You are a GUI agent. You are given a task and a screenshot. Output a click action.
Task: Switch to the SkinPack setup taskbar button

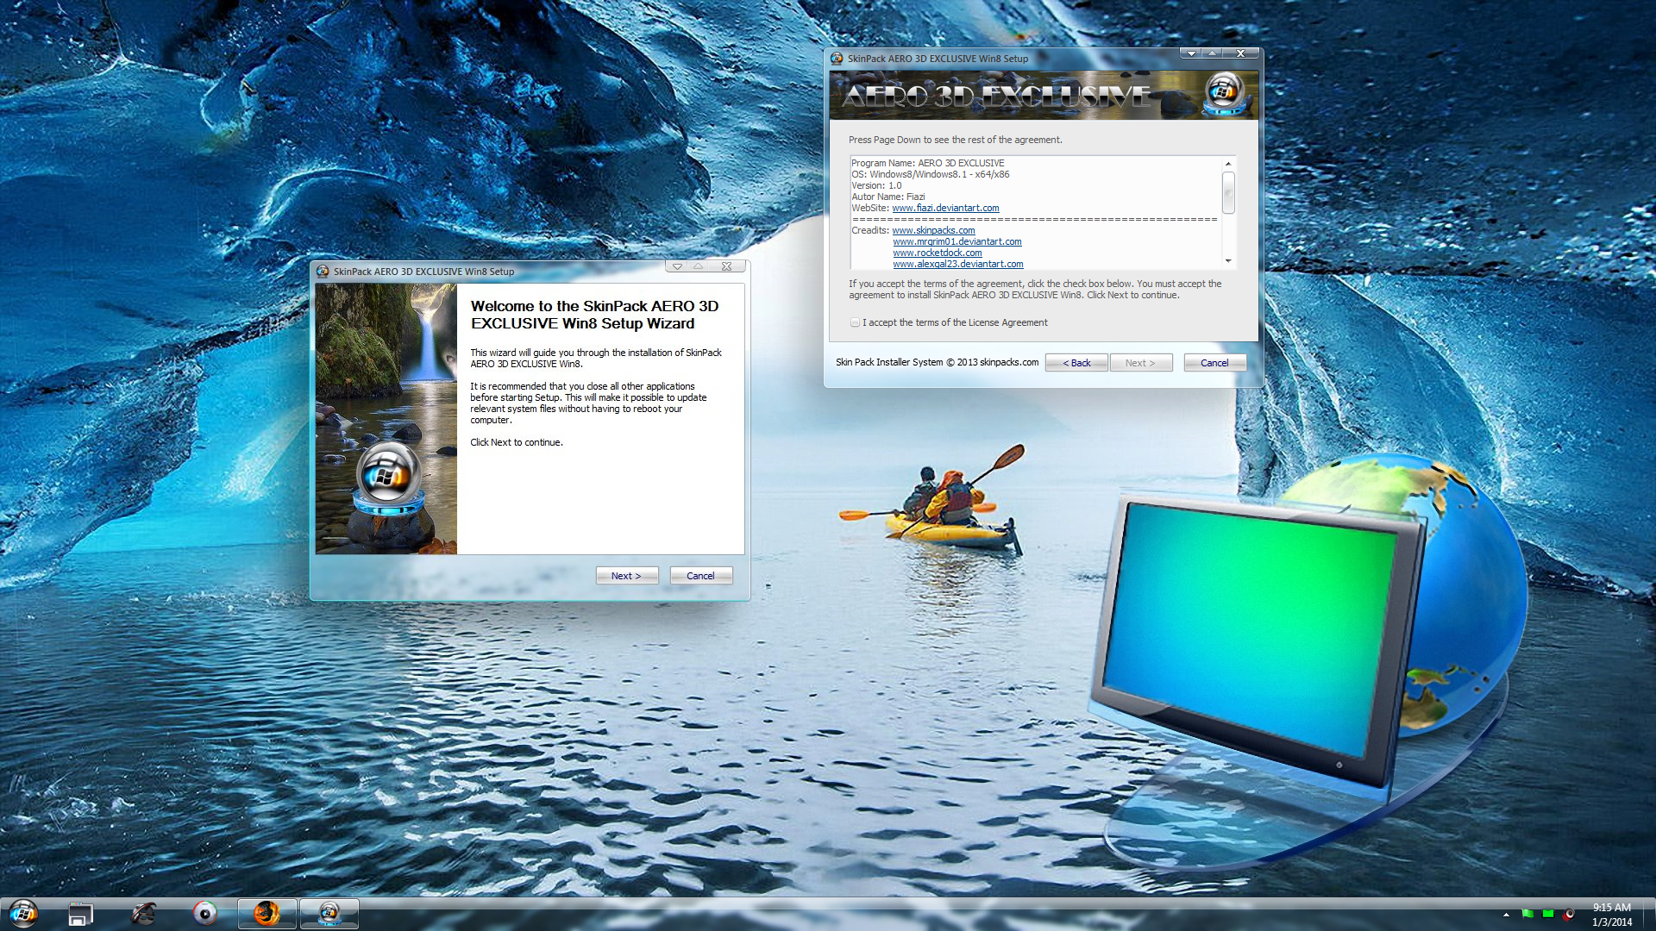(x=329, y=913)
